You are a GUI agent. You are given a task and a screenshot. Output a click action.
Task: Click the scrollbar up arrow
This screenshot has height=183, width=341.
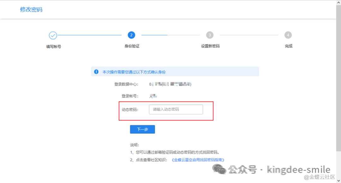(338, 3)
